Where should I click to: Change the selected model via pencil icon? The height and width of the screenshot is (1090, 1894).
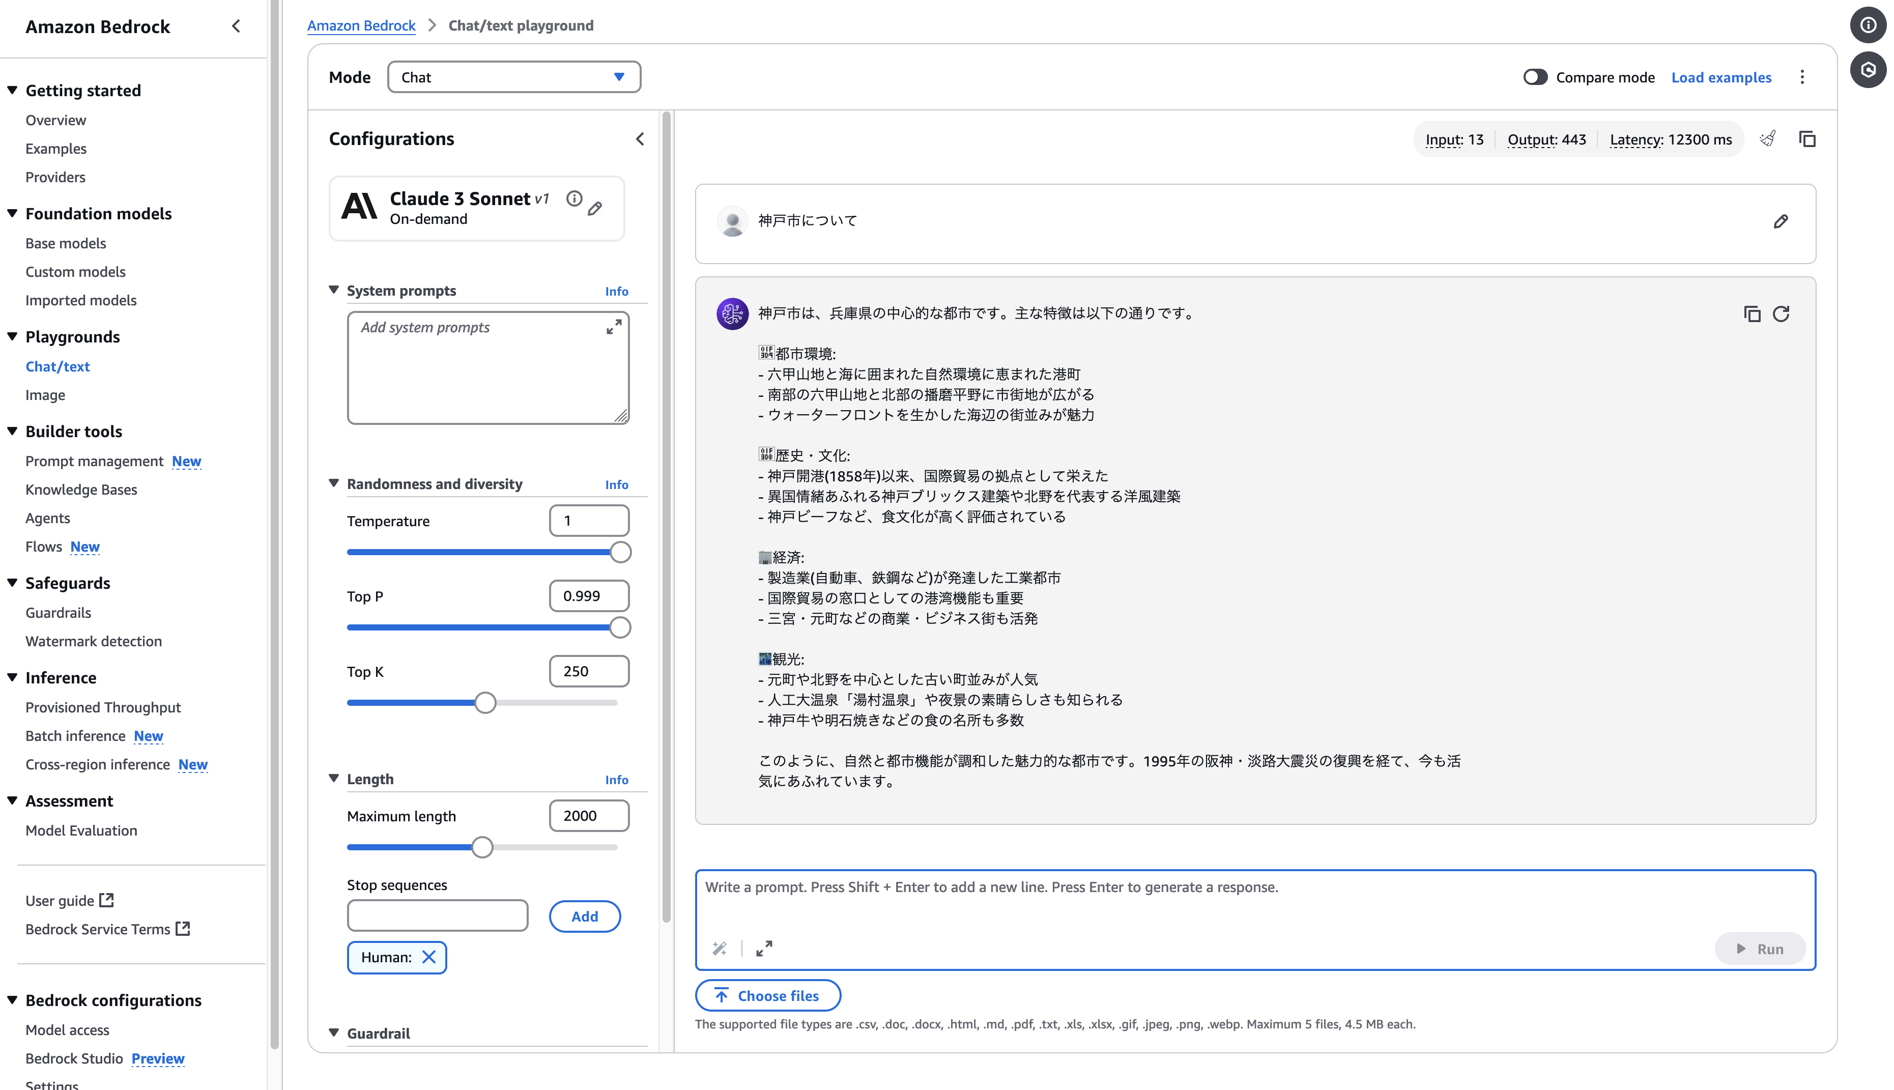coord(595,209)
